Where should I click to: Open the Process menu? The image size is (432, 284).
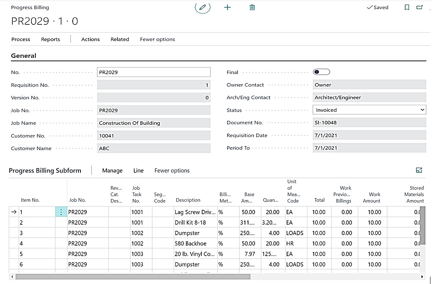pyautogui.click(x=21, y=39)
